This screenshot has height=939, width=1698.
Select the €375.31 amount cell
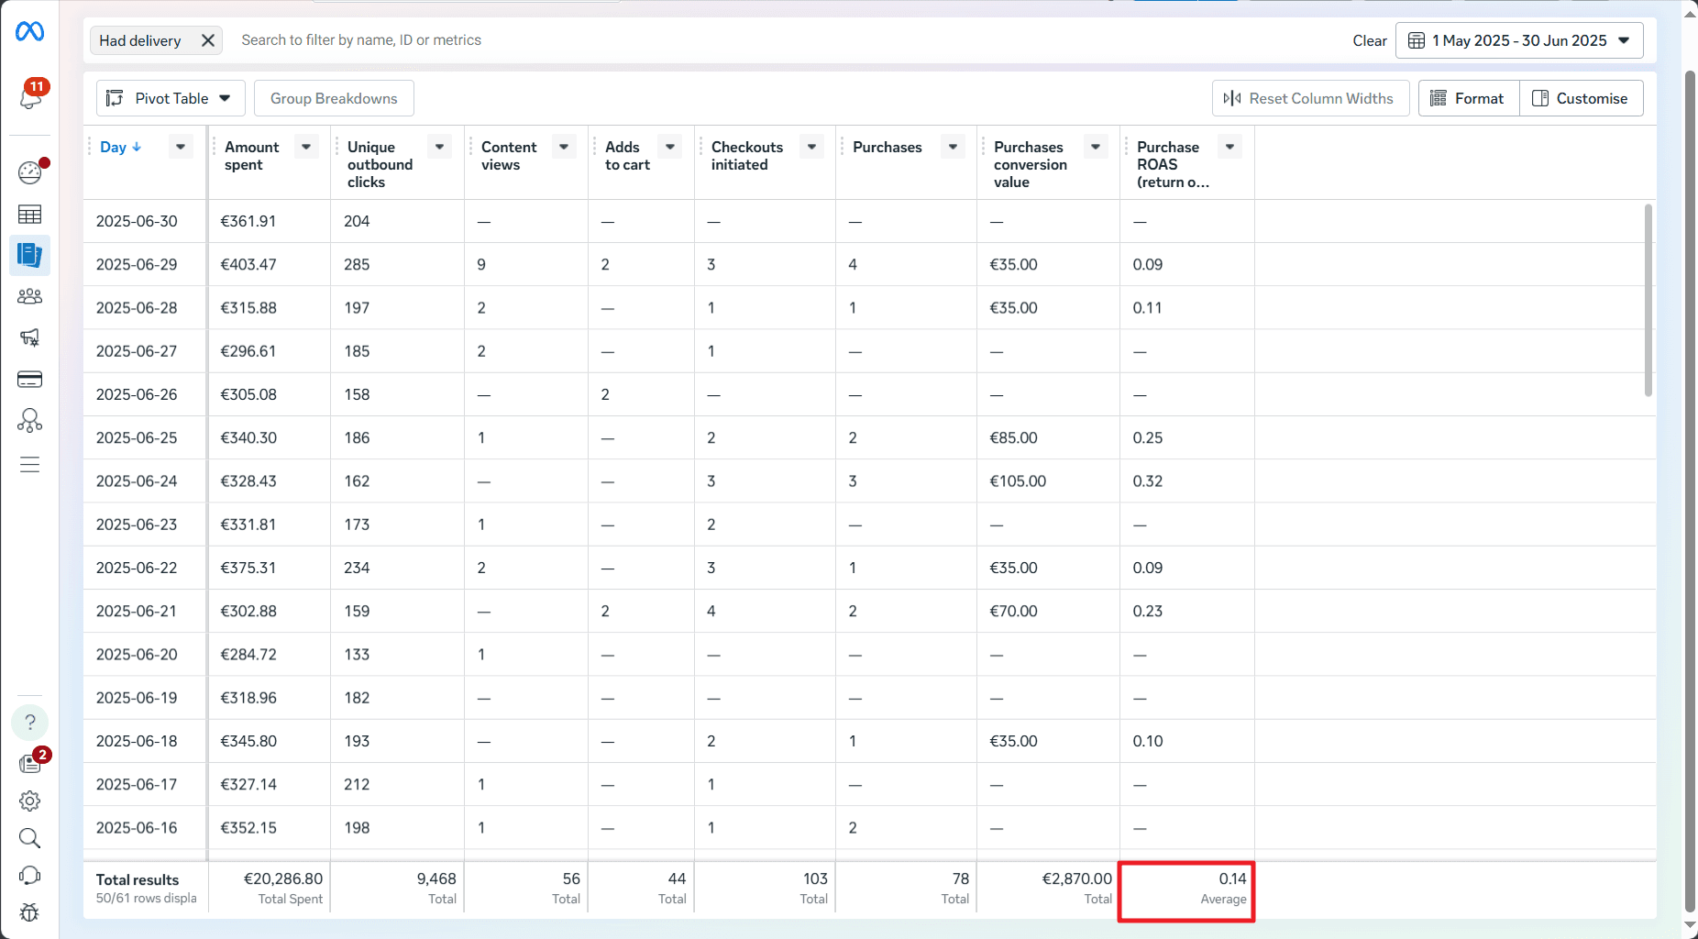tap(248, 568)
